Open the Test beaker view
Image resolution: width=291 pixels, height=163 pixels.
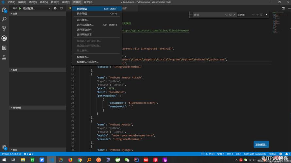click(x=4, y=57)
